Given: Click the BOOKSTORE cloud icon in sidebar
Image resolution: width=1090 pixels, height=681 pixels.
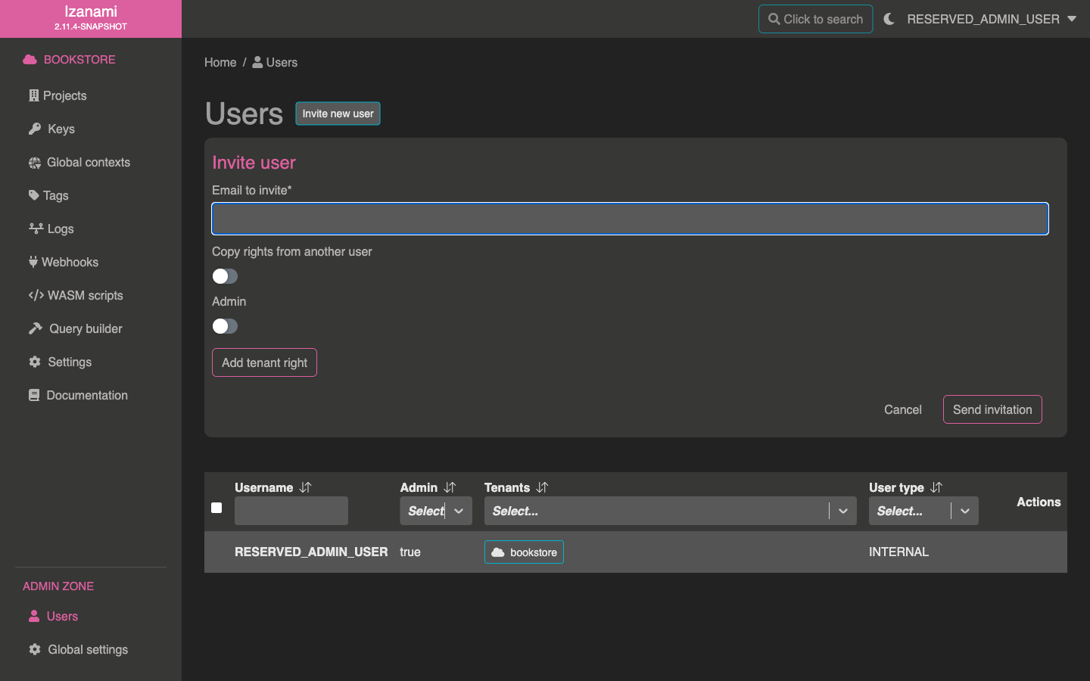Looking at the screenshot, I should (30, 60).
